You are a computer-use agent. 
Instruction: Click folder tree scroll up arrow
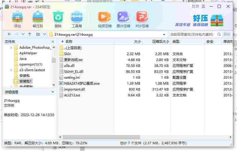click(x=54, y=47)
